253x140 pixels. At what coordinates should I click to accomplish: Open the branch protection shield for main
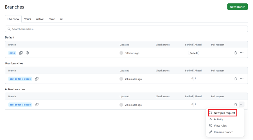(27, 53)
